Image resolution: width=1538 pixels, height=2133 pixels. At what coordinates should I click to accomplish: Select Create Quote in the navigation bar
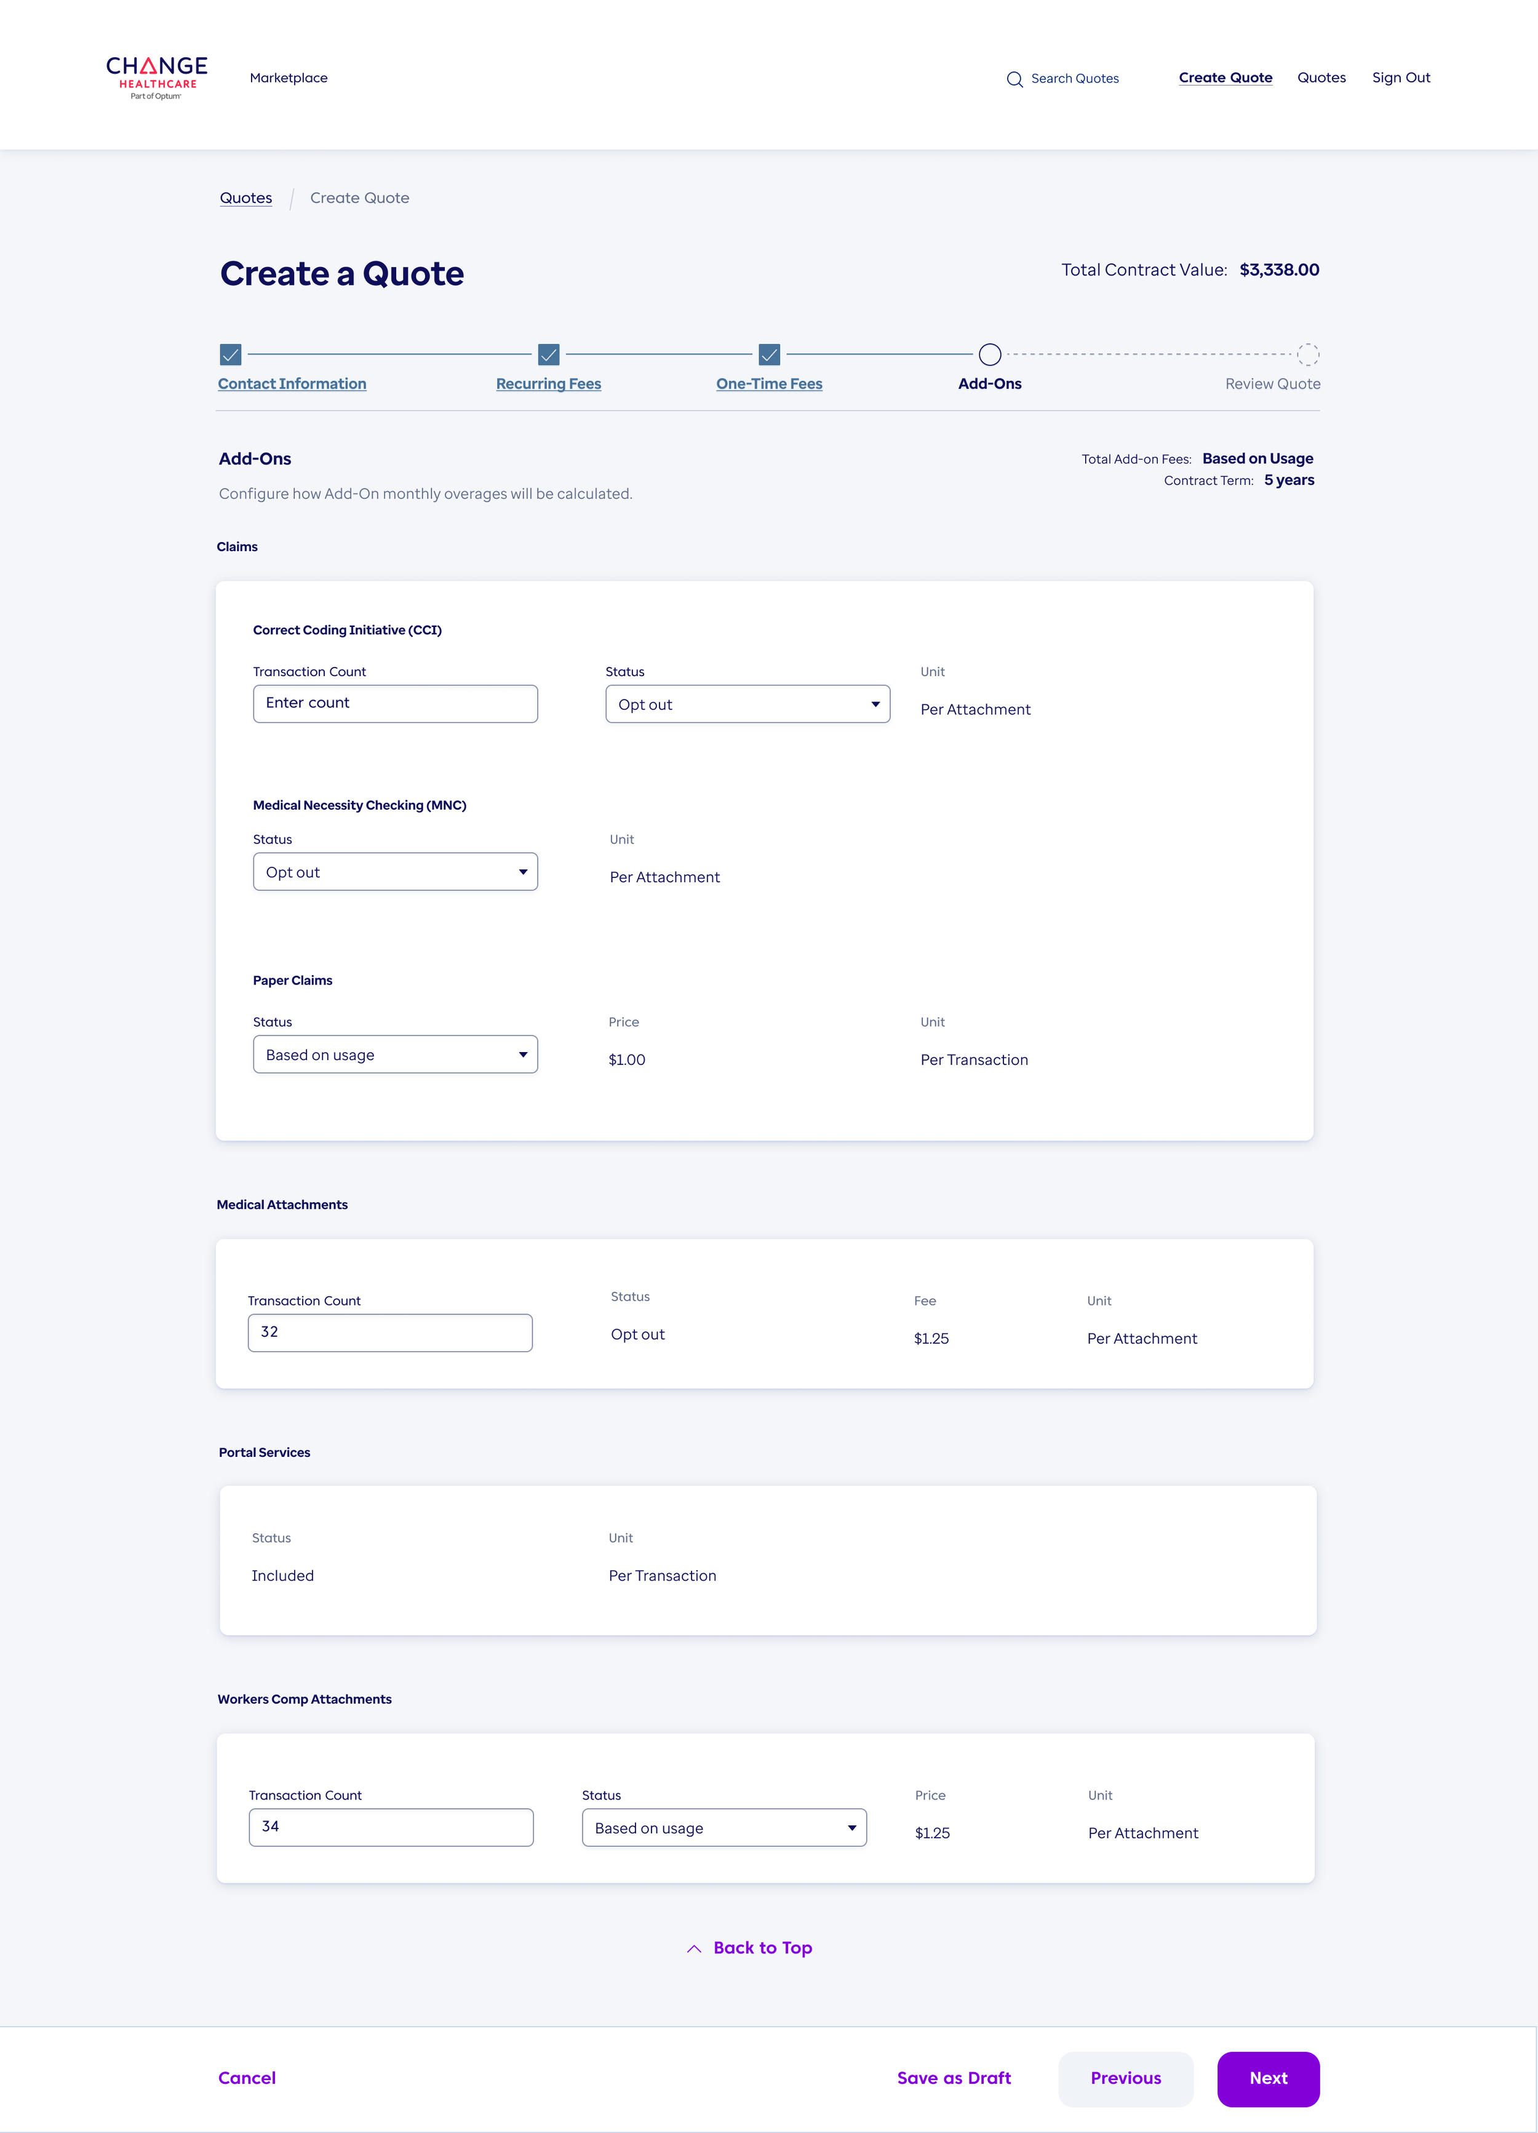click(x=1225, y=77)
